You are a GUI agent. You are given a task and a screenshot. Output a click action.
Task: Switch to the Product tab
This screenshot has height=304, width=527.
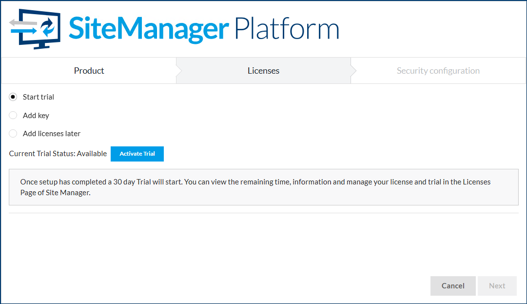point(89,70)
